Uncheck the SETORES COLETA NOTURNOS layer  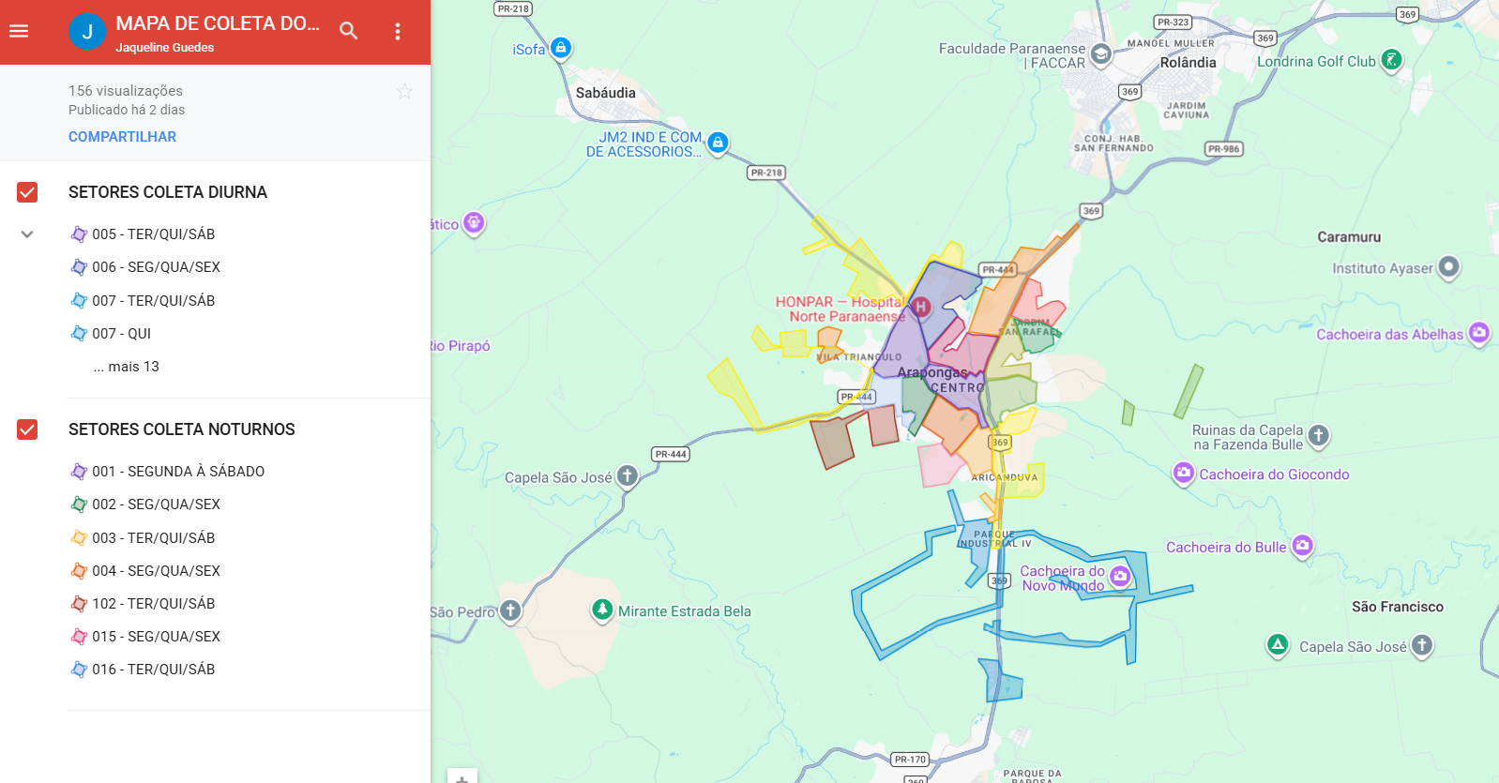tap(27, 429)
